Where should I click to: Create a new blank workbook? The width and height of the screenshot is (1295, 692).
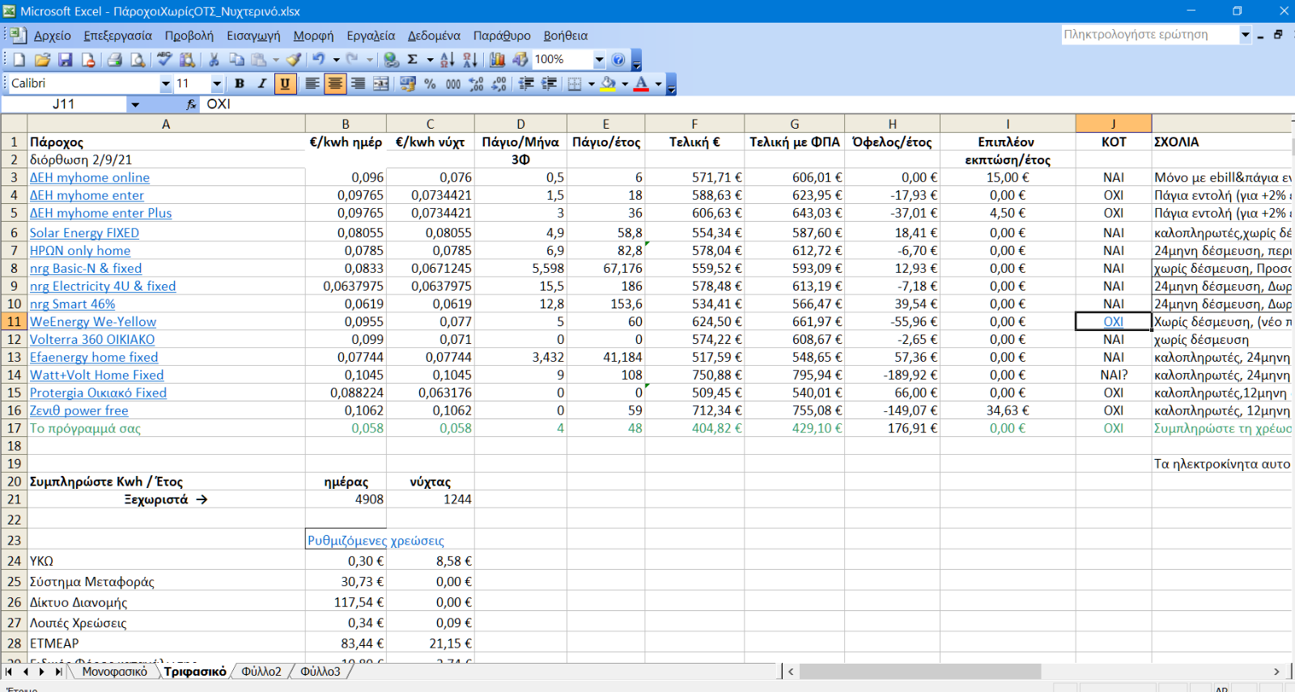click(19, 60)
